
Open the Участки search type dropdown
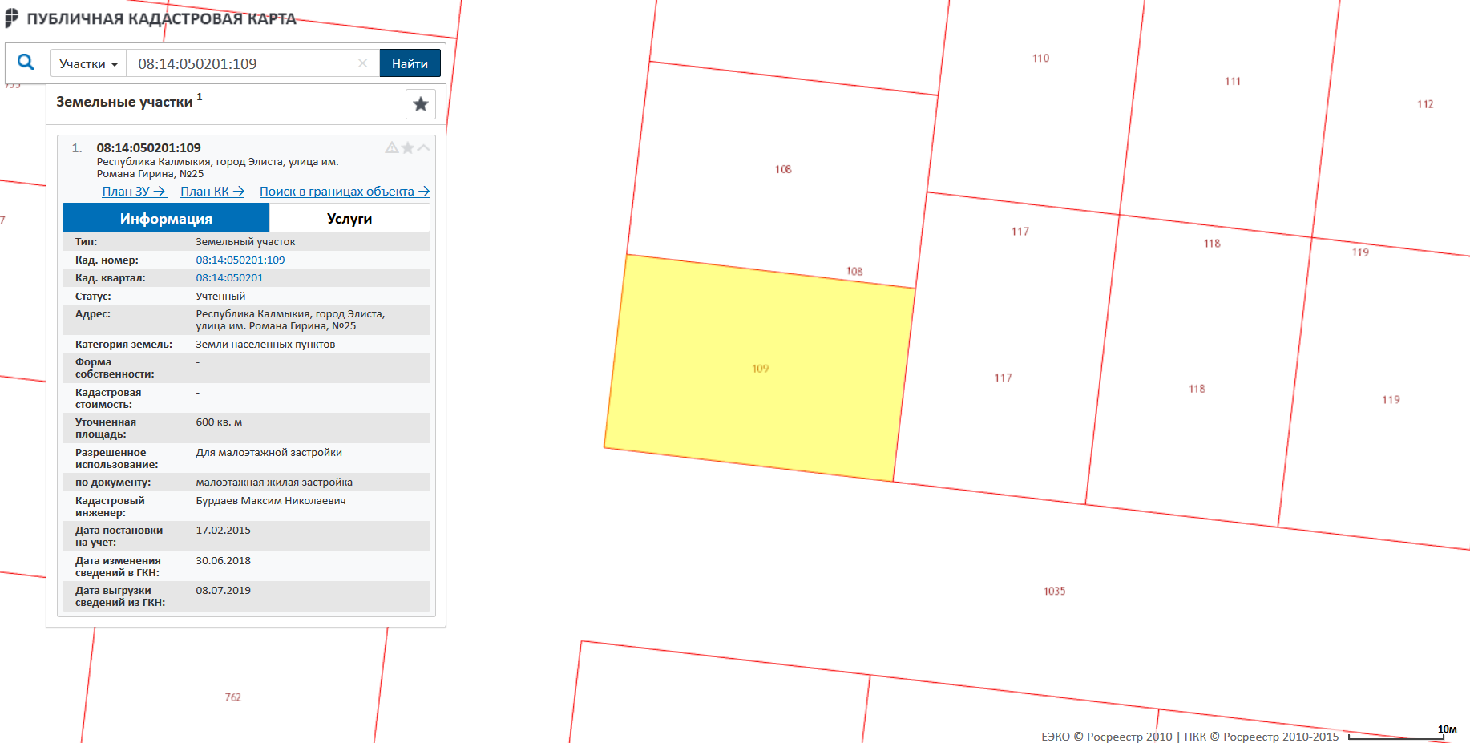[89, 63]
